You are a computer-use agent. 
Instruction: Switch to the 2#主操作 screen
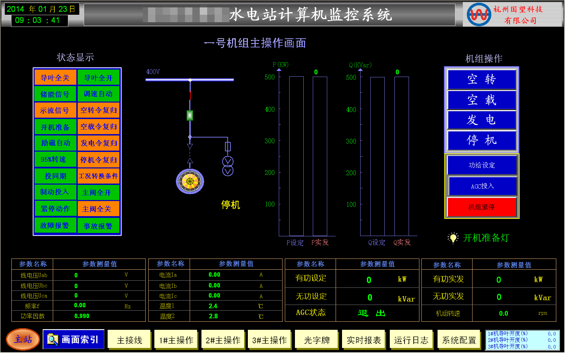(x=223, y=340)
